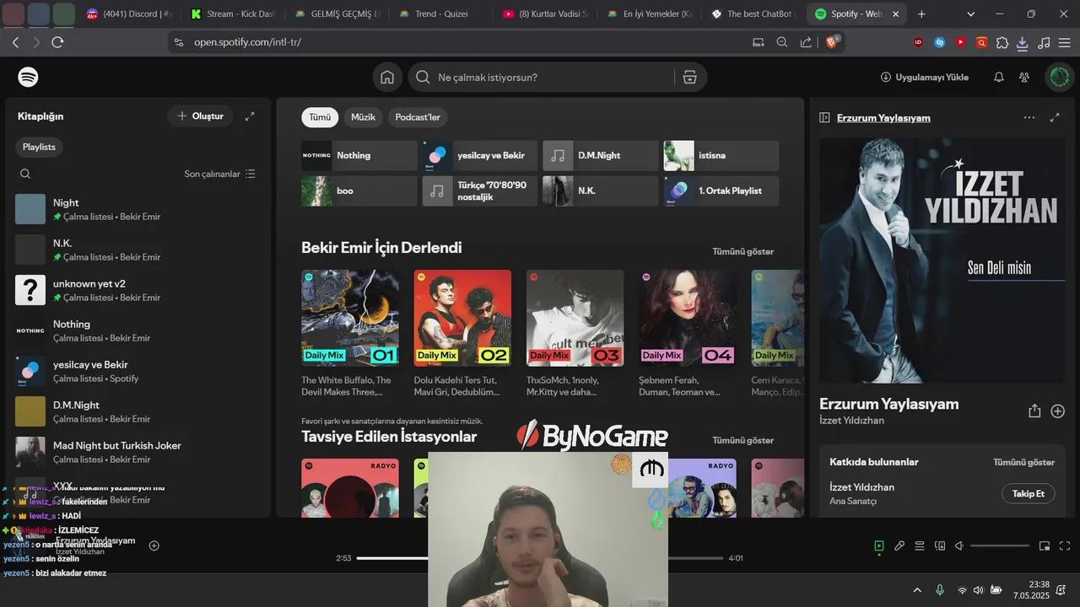Image resolution: width=1080 pixels, height=607 pixels.
Task: Follow İzzet Yıldızhan with Takip Et
Action: point(1029,493)
